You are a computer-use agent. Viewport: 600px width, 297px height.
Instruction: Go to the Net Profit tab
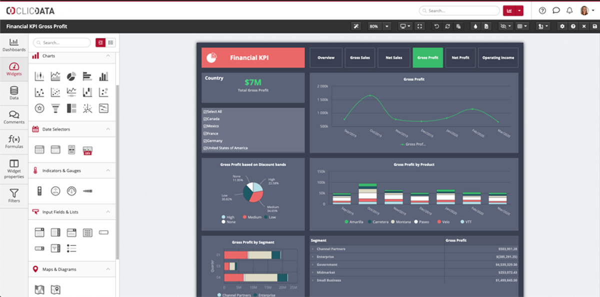click(x=460, y=58)
